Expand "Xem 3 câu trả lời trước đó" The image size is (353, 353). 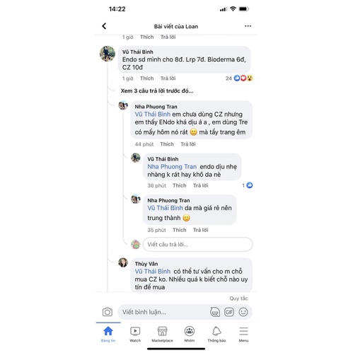[x=157, y=91]
